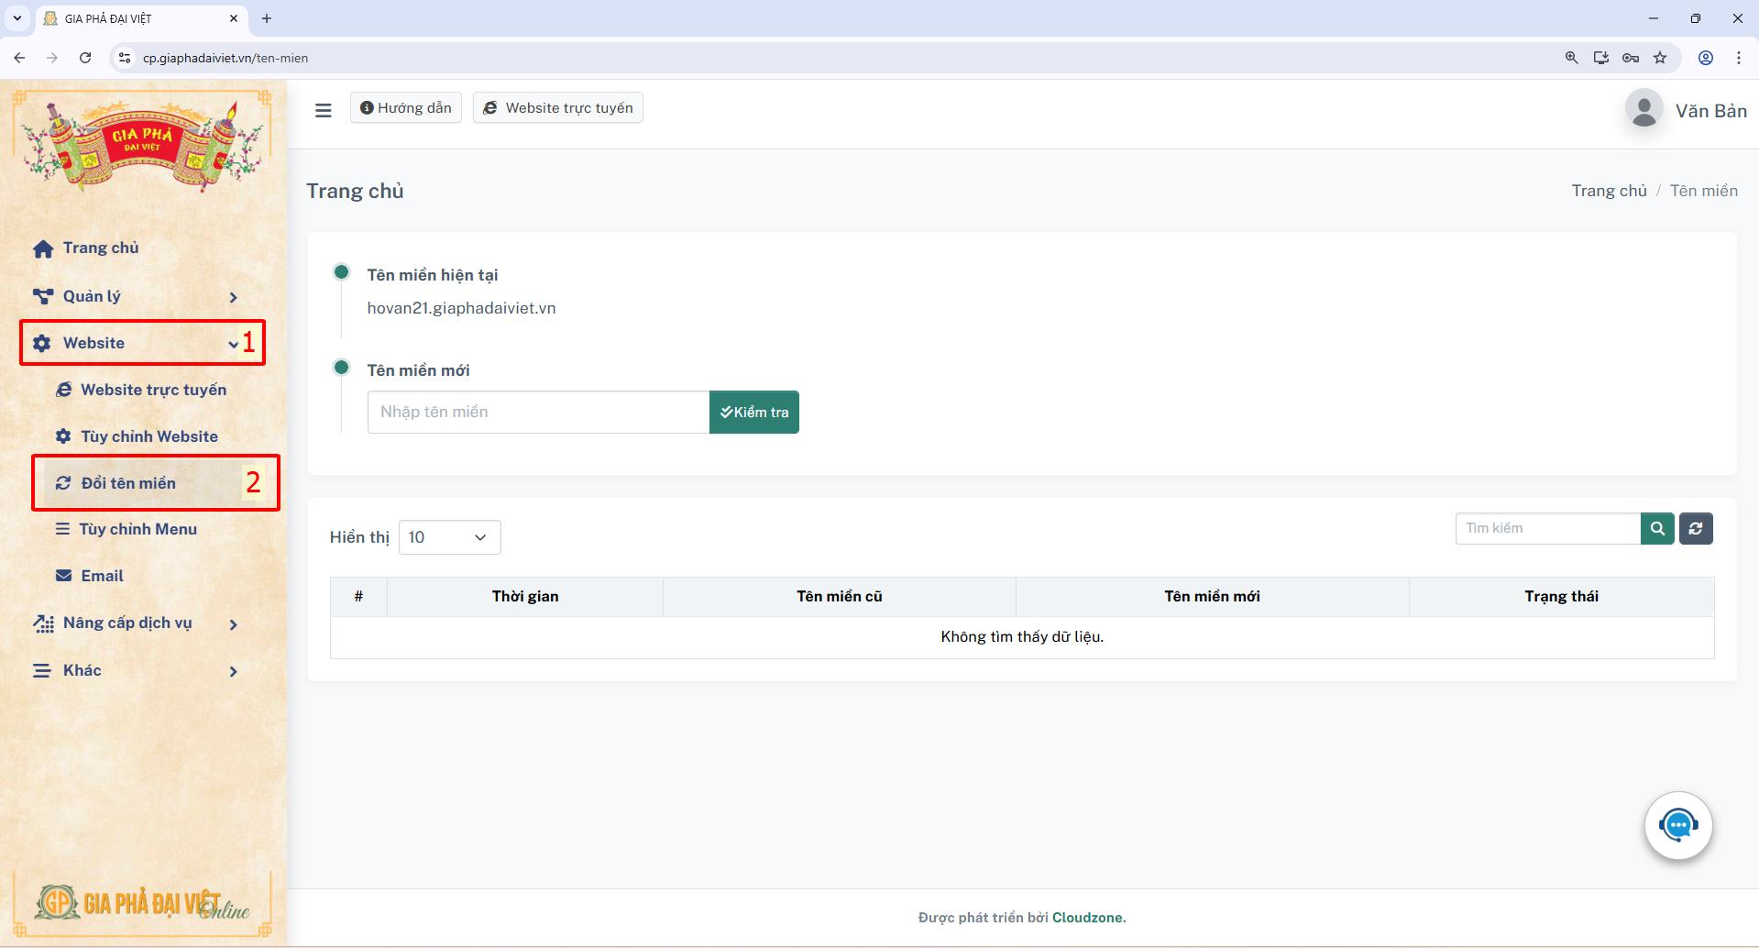The height and width of the screenshot is (948, 1759).
Task: Open the chat support bubble icon
Action: click(1677, 823)
